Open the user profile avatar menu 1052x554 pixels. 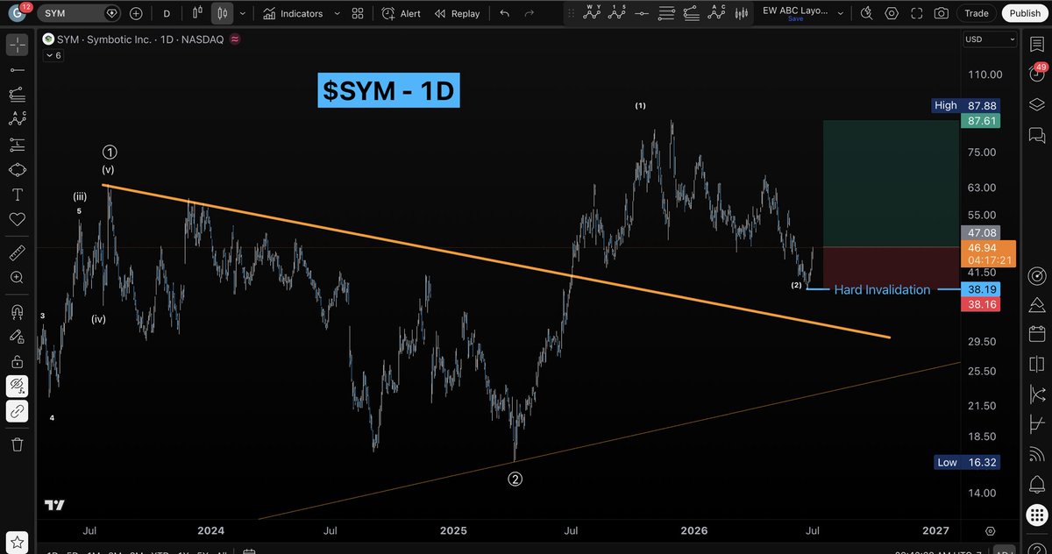point(17,13)
